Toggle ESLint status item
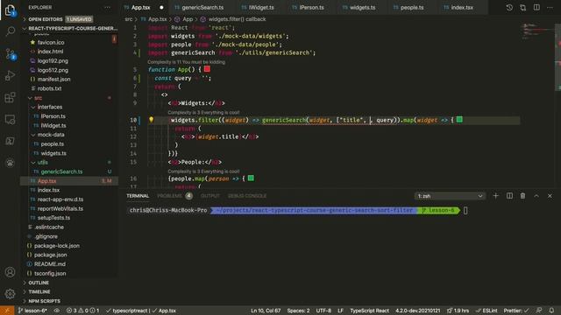Viewport: 561px width, 315px height. coord(486,311)
